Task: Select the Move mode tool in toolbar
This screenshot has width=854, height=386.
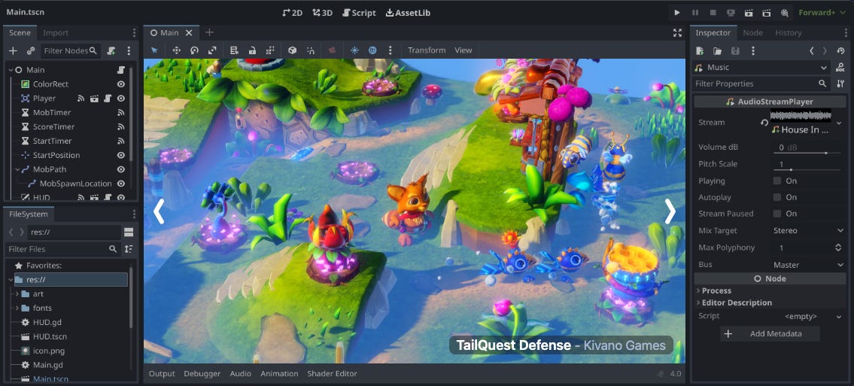Action: pos(177,50)
